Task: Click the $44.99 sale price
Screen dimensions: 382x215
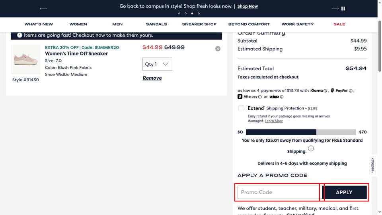Action: point(152,47)
